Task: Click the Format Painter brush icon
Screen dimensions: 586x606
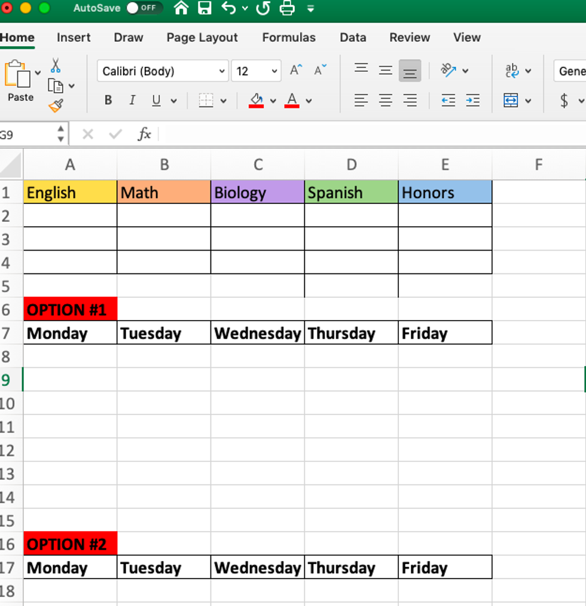Action: [x=56, y=106]
